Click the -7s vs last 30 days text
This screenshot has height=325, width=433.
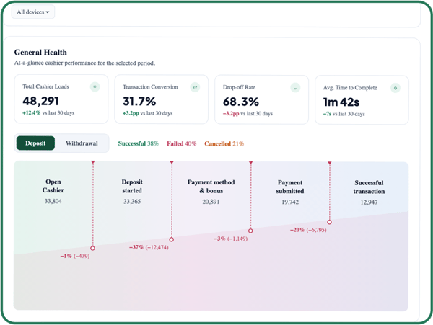(344, 114)
